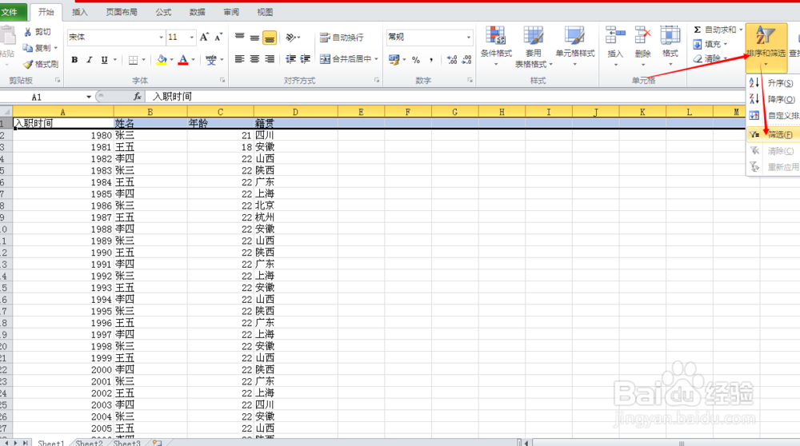Switch to the Sheet2 tab
The height and width of the screenshot is (446, 800).
click(90, 443)
